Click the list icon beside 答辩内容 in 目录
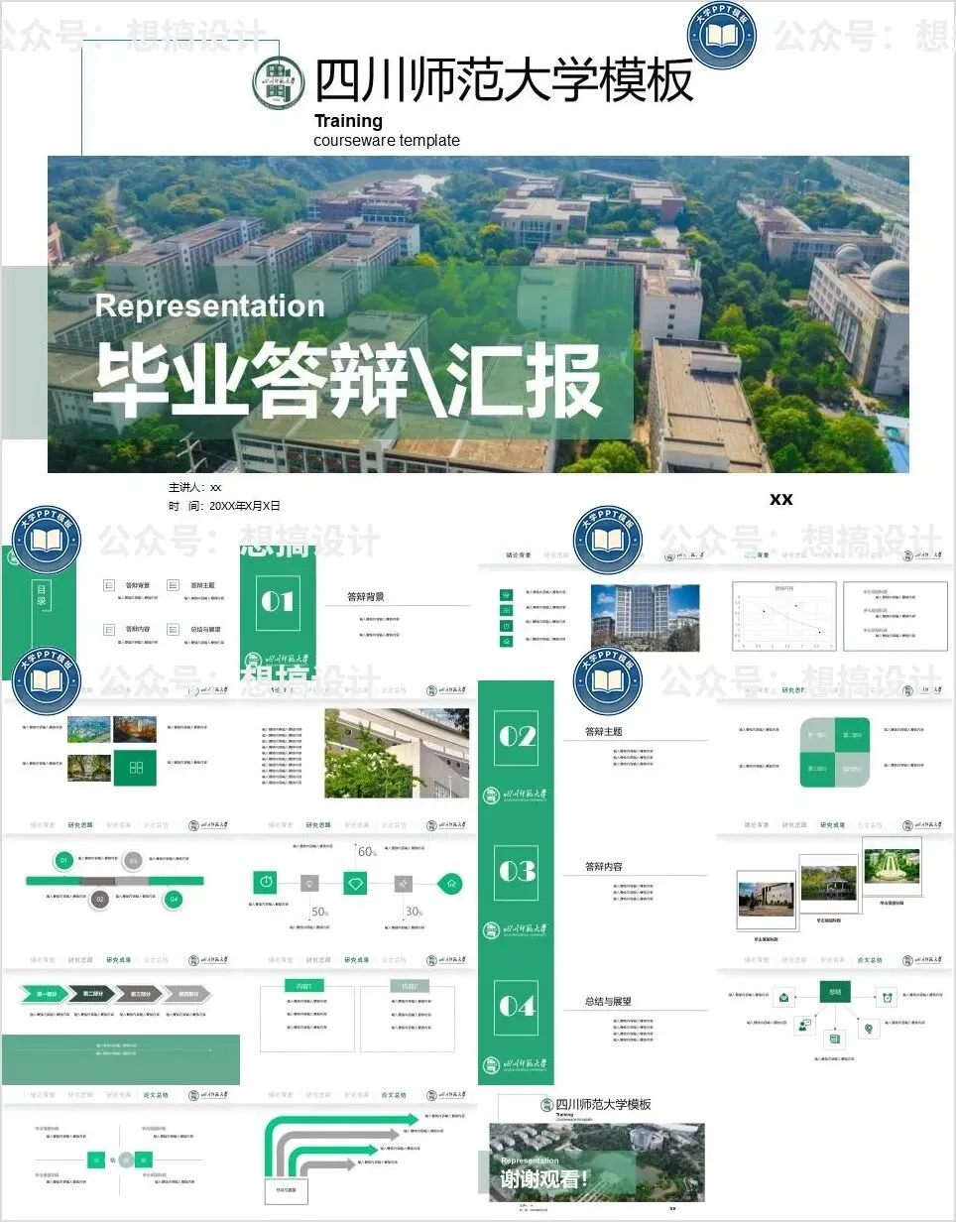 click(x=109, y=629)
